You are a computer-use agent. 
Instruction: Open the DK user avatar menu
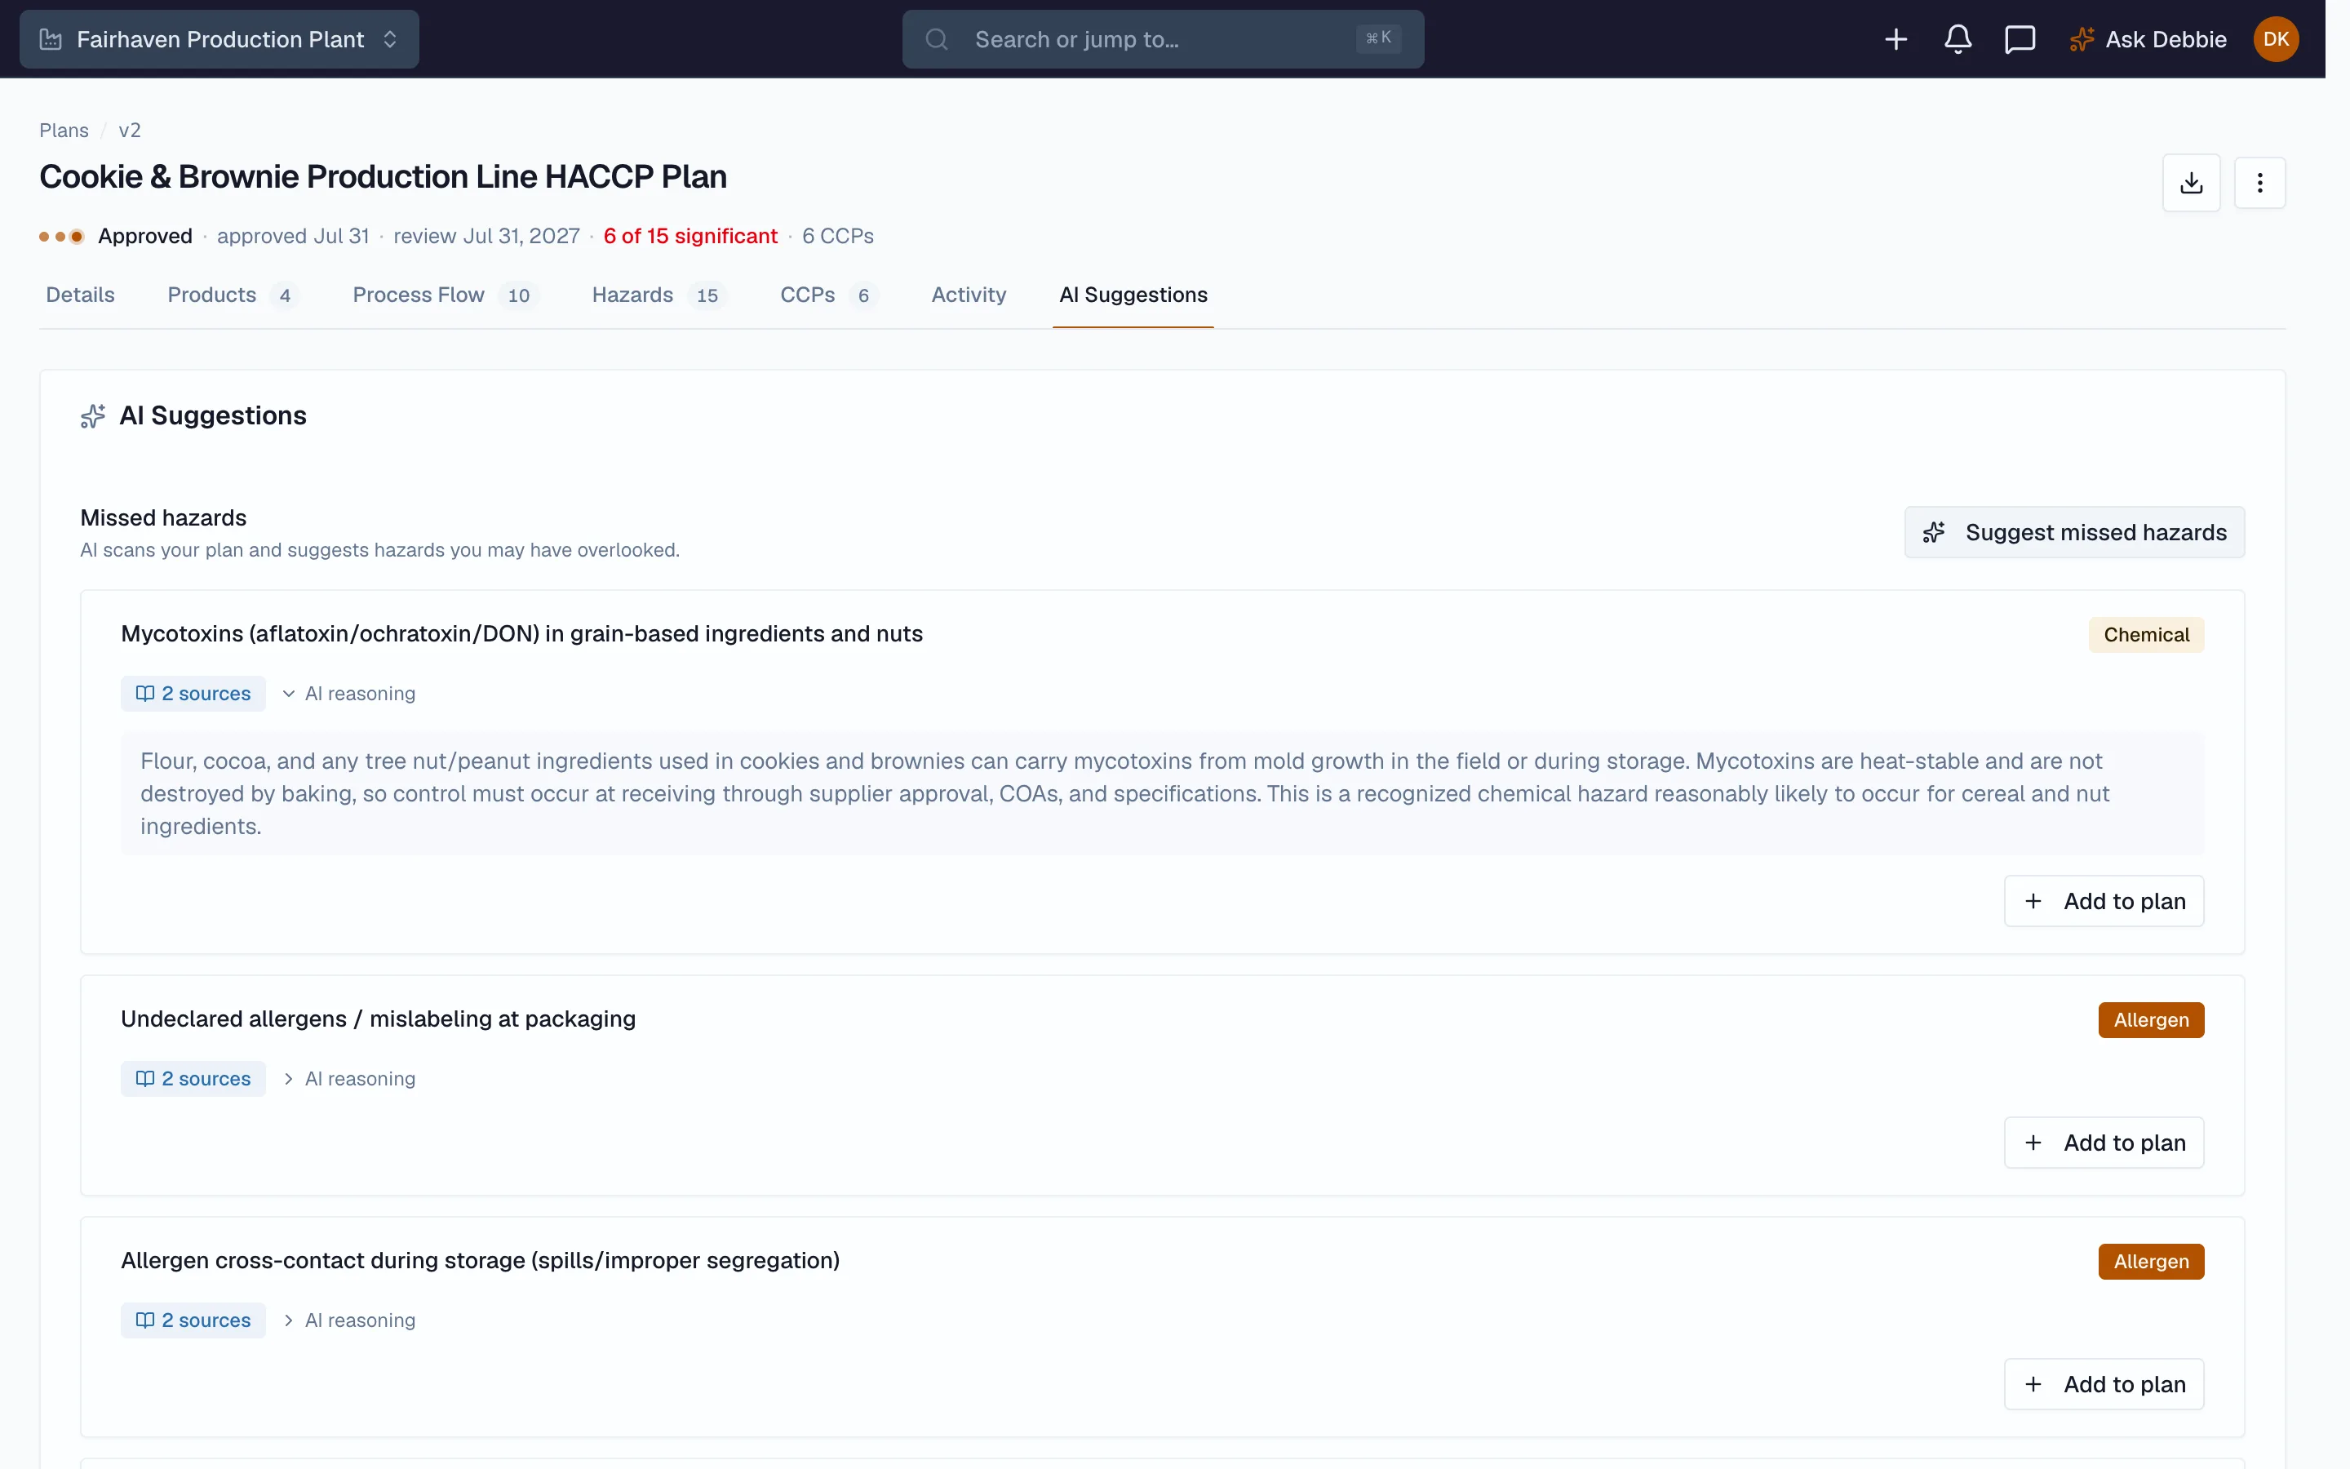(2275, 39)
